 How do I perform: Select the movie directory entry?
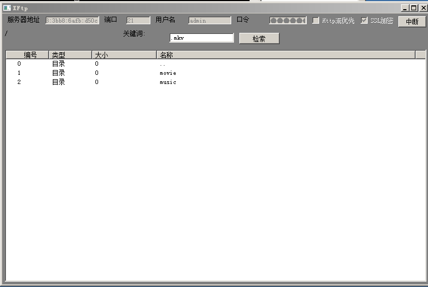pyautogui.click(x=168, y=73)
